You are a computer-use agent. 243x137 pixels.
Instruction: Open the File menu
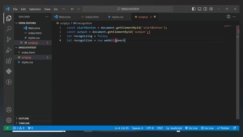[x=15, y=9]
